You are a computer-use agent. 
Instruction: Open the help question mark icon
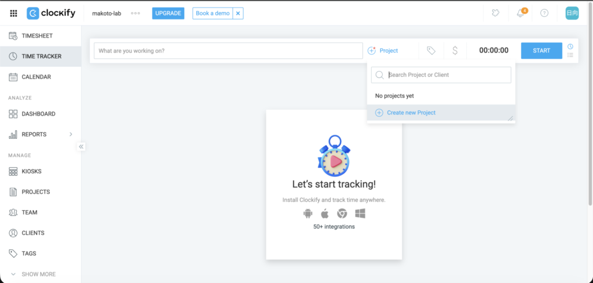pyautogui.click(x=544, y=13)
